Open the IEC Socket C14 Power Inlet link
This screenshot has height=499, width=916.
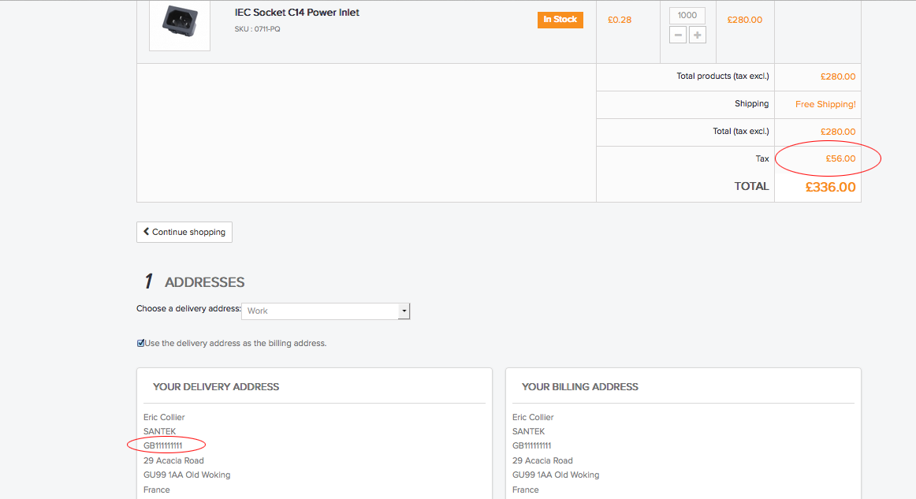pyautogui.click(x=296, y=13)
